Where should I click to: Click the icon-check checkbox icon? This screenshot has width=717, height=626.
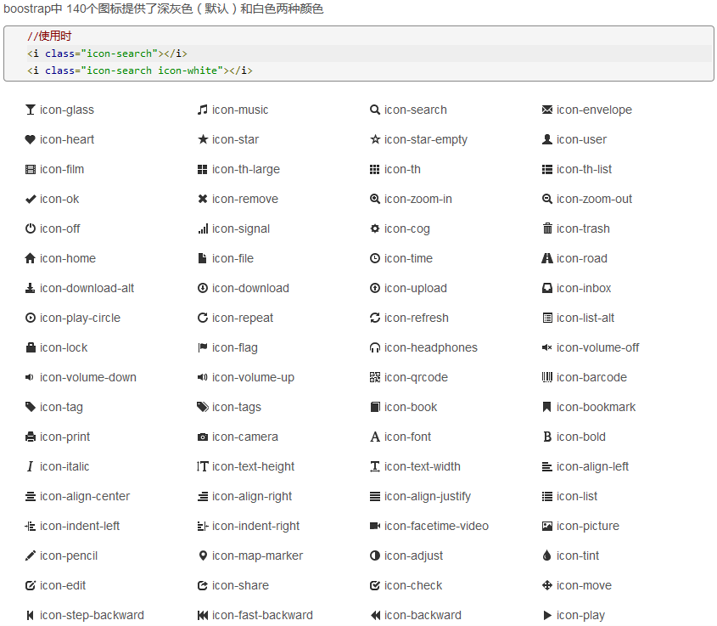(375, 585)
